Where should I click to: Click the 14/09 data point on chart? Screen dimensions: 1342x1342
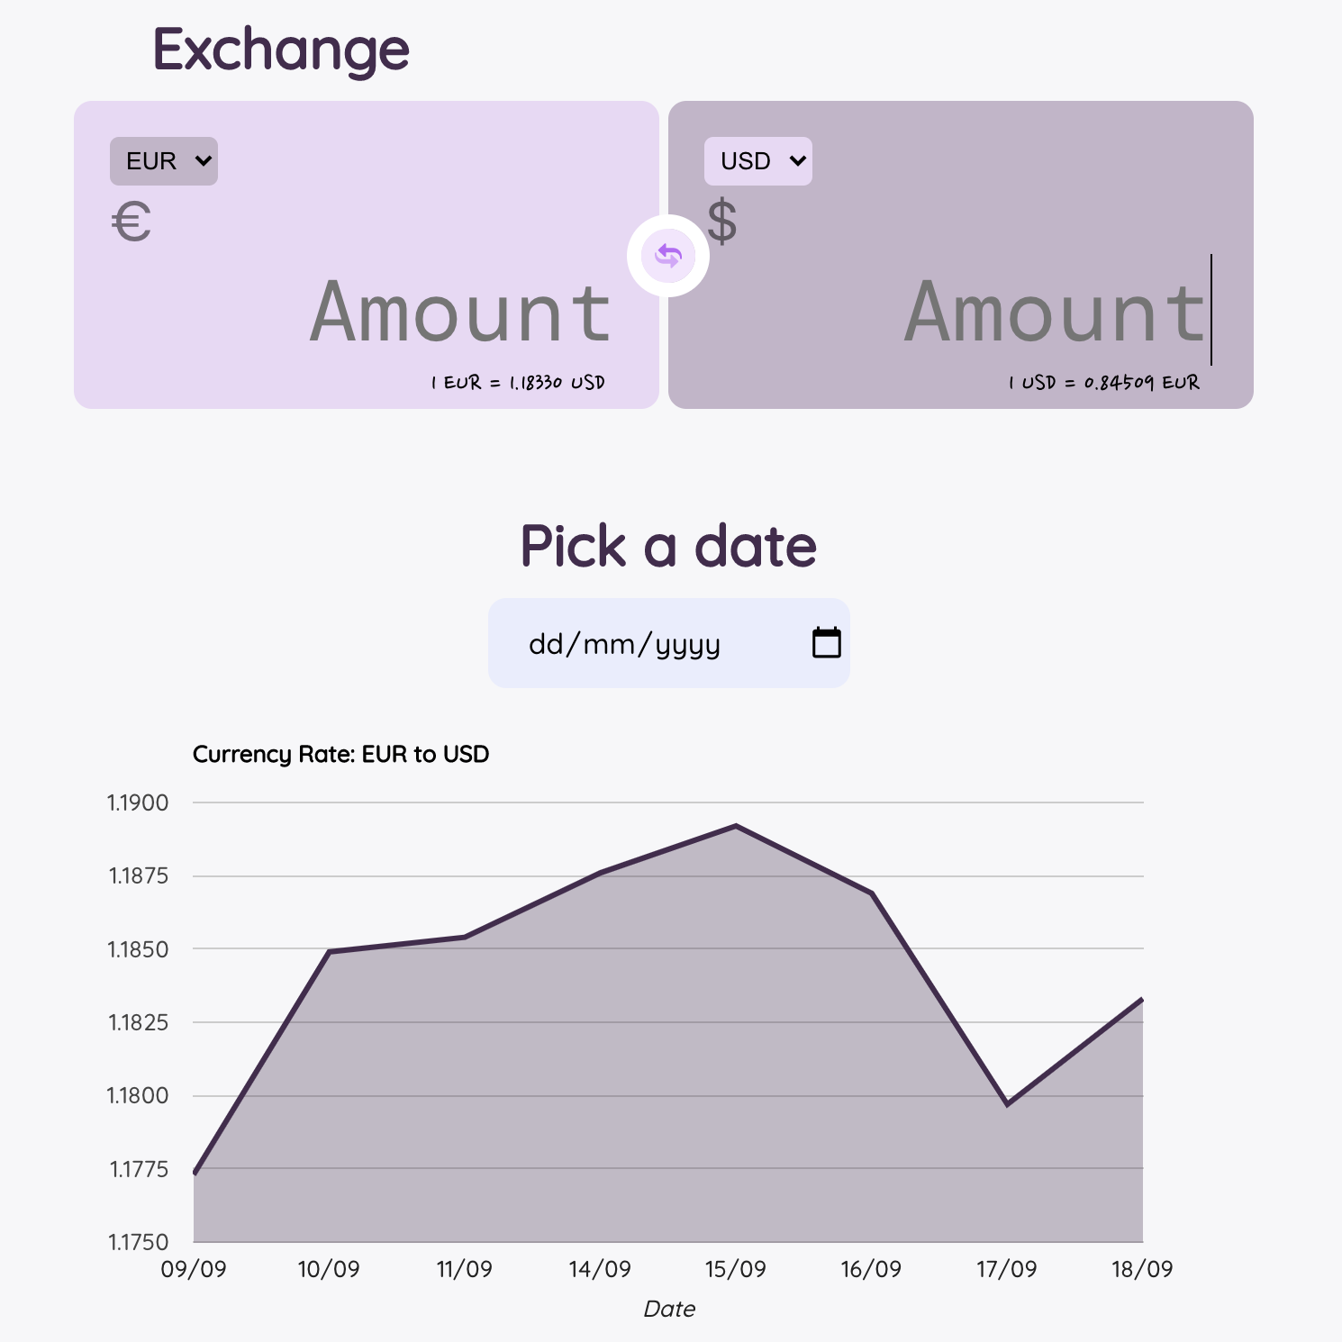[601, 872]
